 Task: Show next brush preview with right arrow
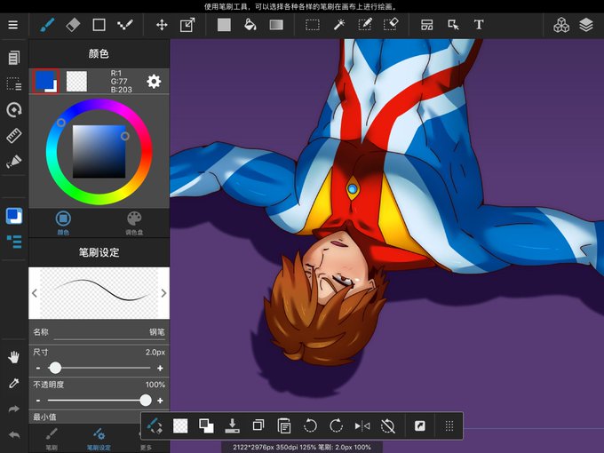pyautogui.click(x=163, y=293)
